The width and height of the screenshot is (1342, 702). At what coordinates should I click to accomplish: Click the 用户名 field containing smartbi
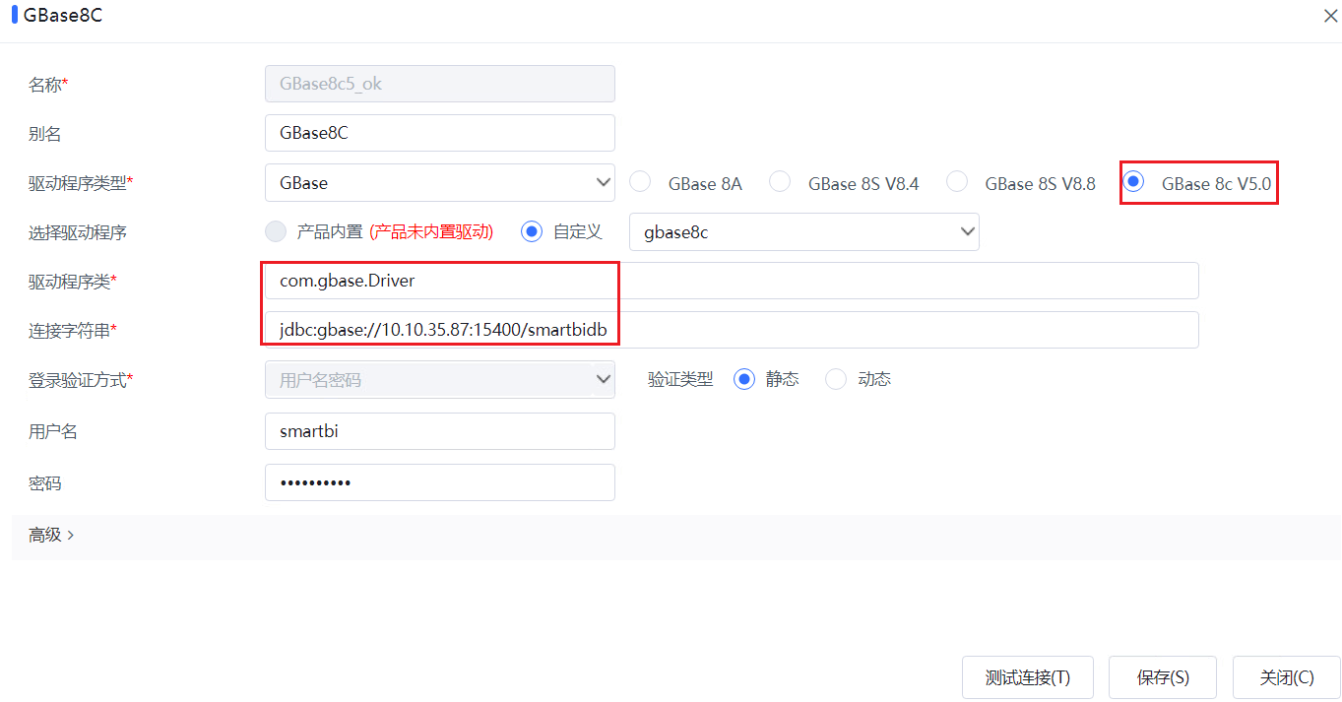[440, 431]
